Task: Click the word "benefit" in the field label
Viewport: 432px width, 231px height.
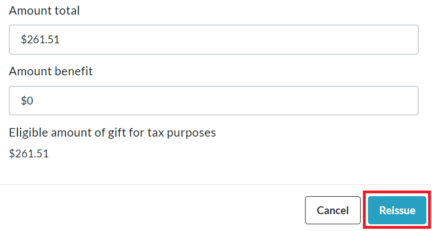Action: [74, 71]
